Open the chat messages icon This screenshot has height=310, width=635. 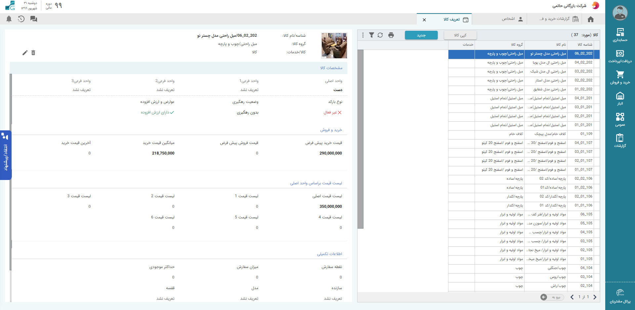(x=34, y=19)
